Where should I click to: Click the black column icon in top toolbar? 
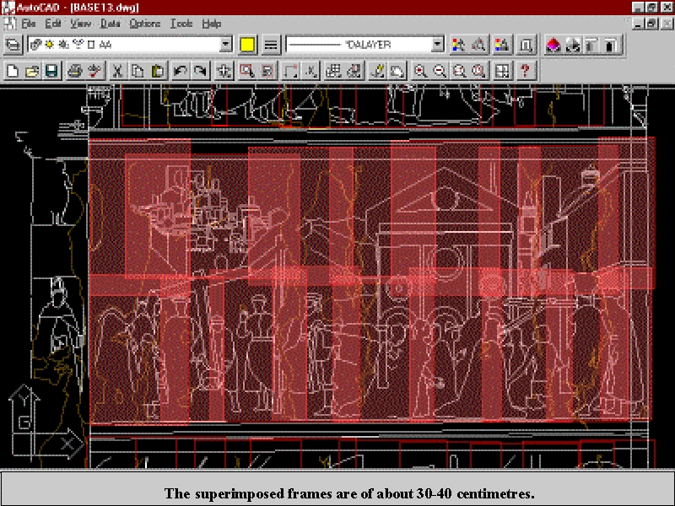coord(612,45)
